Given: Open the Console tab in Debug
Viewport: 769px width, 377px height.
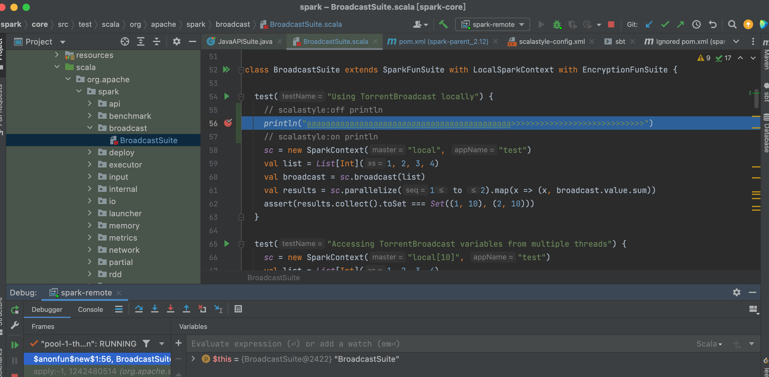Looking at the screenshot, I should [90, 309].
